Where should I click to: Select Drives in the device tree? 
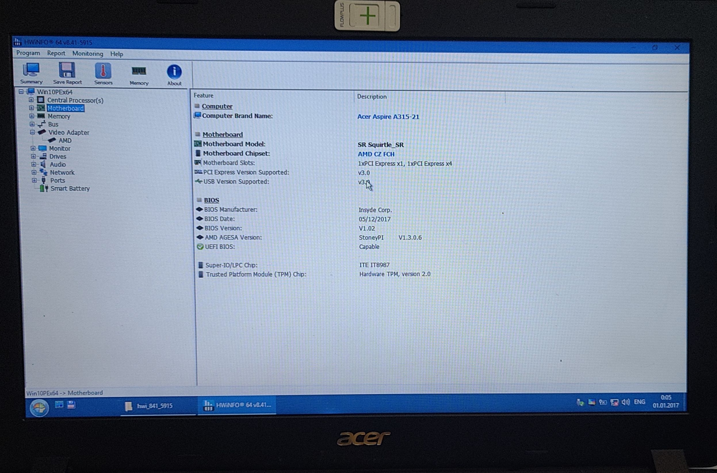coord(58,157)
